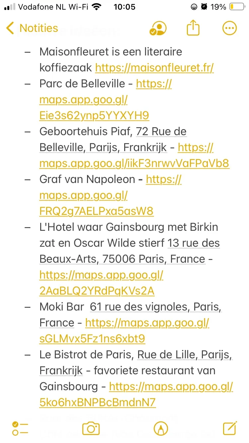This screenshot has height=443, width=249.
Task: Open the share note collaboration icon
Action: tap(158, 29)
